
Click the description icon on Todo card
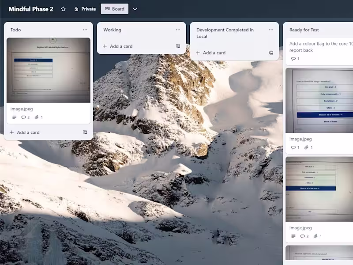coord(15,117)
